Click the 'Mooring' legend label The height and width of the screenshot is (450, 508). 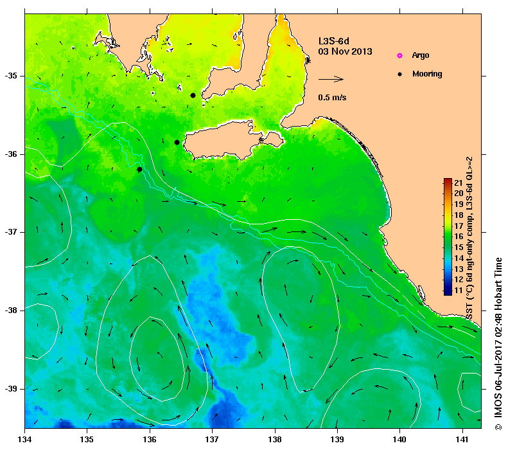427,74
